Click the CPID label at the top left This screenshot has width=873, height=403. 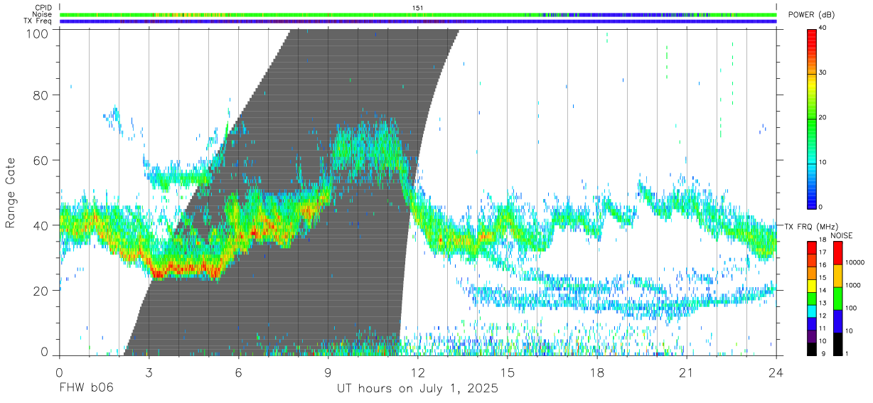click(43, 8)
